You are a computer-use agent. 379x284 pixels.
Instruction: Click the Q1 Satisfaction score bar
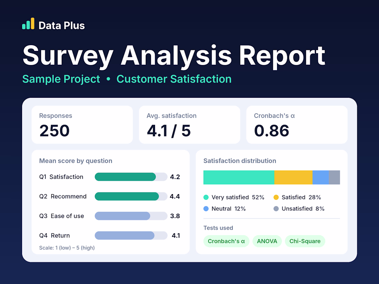[131, 177]
